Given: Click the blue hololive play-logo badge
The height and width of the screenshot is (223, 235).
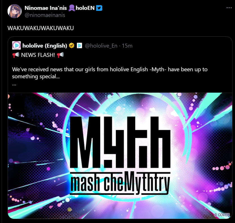Looking at the screenshot, I should 79,45.
